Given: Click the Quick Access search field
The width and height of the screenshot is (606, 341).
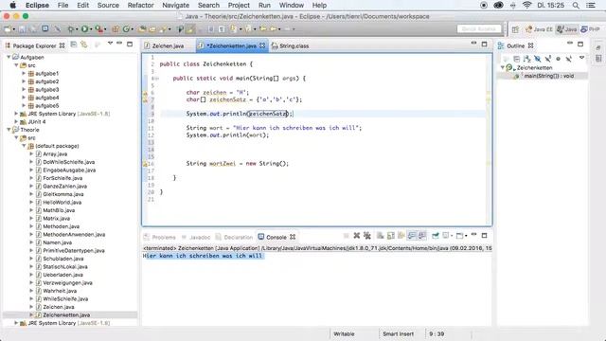Looking at the screenshot, I should click(479, 29).
